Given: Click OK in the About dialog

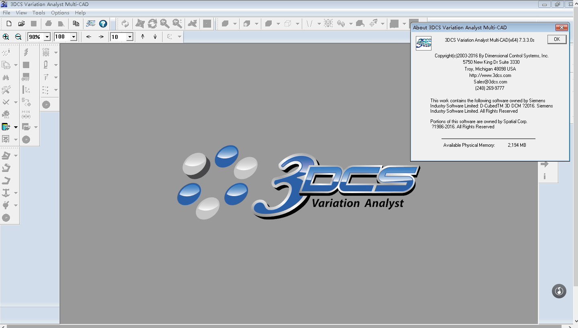Looking at the screenshot, I should pyautogui.click(x=557, y=39).
